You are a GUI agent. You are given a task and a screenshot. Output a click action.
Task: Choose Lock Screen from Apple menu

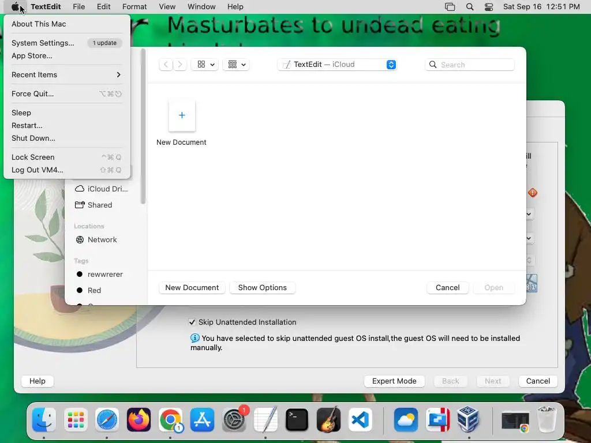(x=67, y=157)
